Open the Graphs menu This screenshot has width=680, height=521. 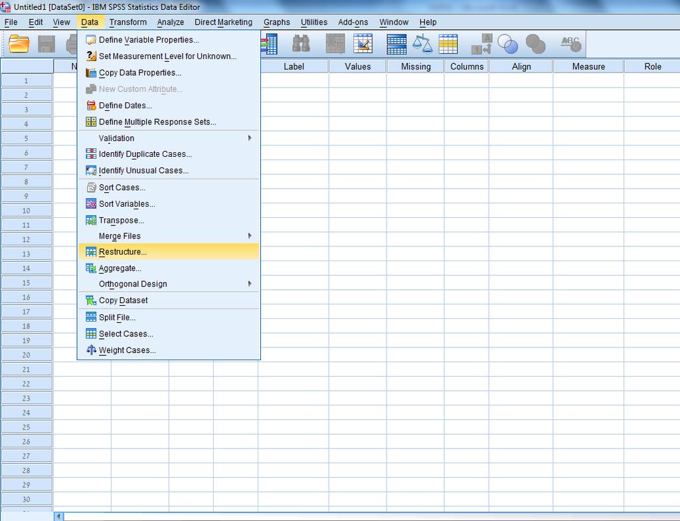pos(277,22)
